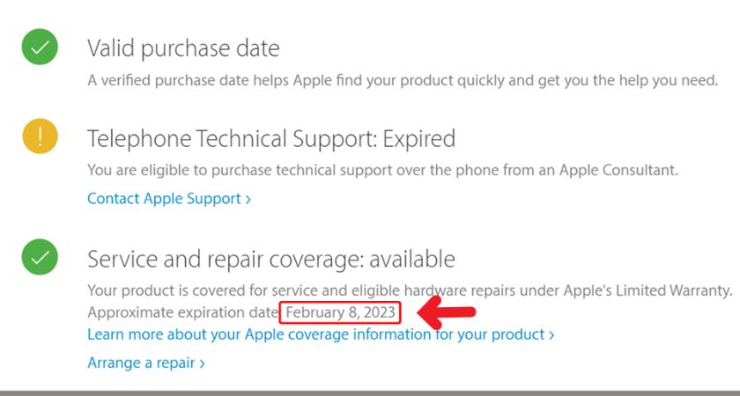Select the Arrange a repair link
Viewport: 740px width, 396px height.
[141, 363]
